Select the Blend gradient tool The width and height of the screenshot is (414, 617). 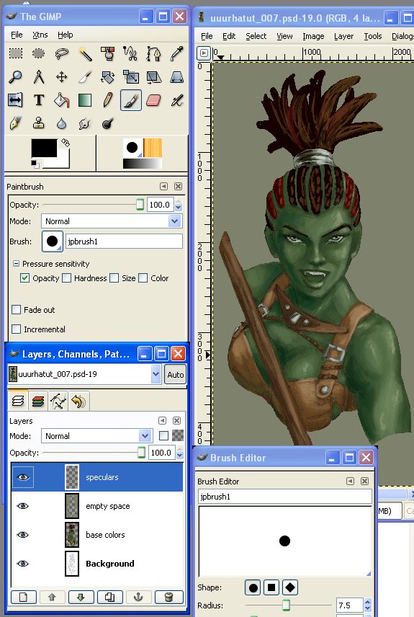coord(84,100)
